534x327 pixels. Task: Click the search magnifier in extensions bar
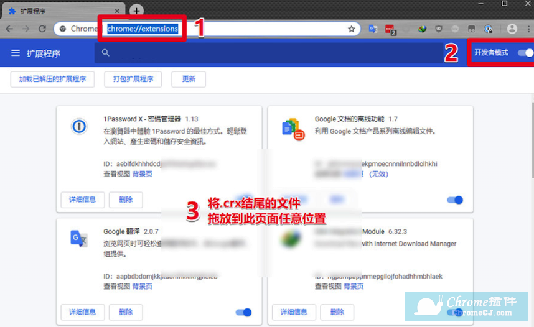tap(106, 53)
